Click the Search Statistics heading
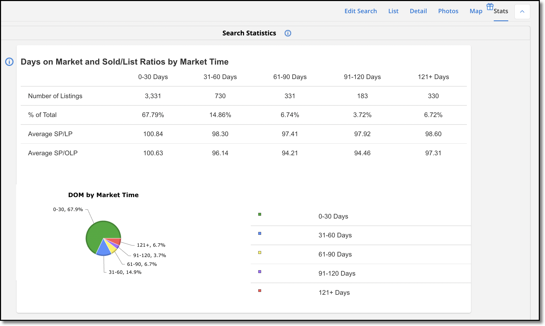This screenshot has width=545, height=326. [249, 33]
